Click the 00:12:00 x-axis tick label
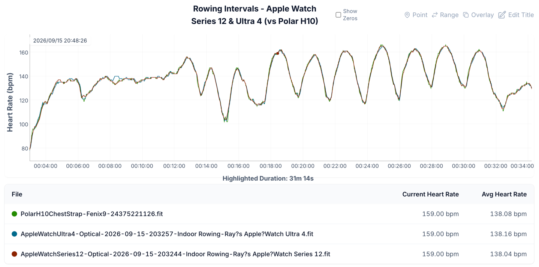The height and width of the screenshot is (267, 539). pyautogui.click(x=174, y=166)
